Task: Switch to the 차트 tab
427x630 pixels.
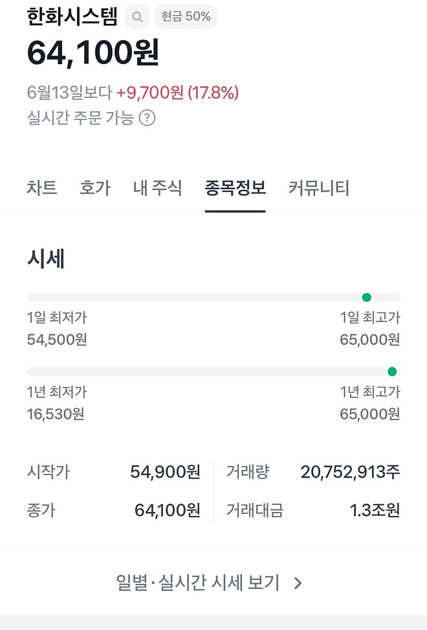Action: coord(41,188)
